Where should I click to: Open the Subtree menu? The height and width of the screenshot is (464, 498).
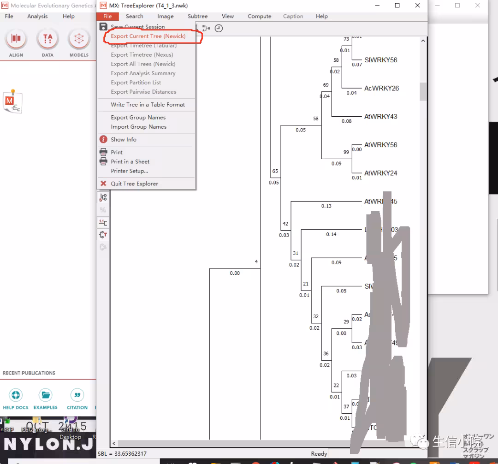[197, 16]
